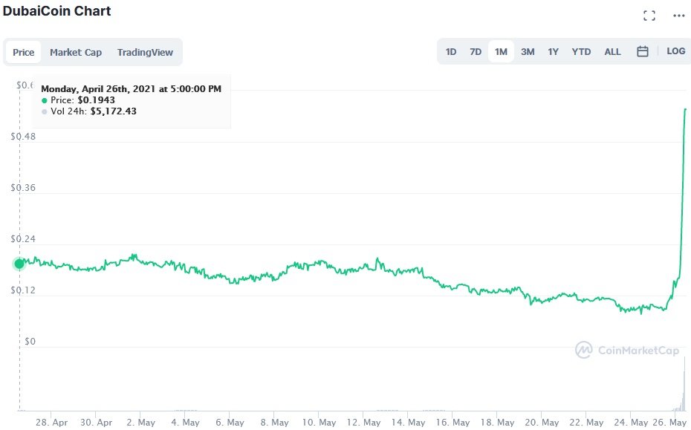Click the $0.48 y-axis label
The height and width of the screenshot is (430, 691).
pos(23,136)
